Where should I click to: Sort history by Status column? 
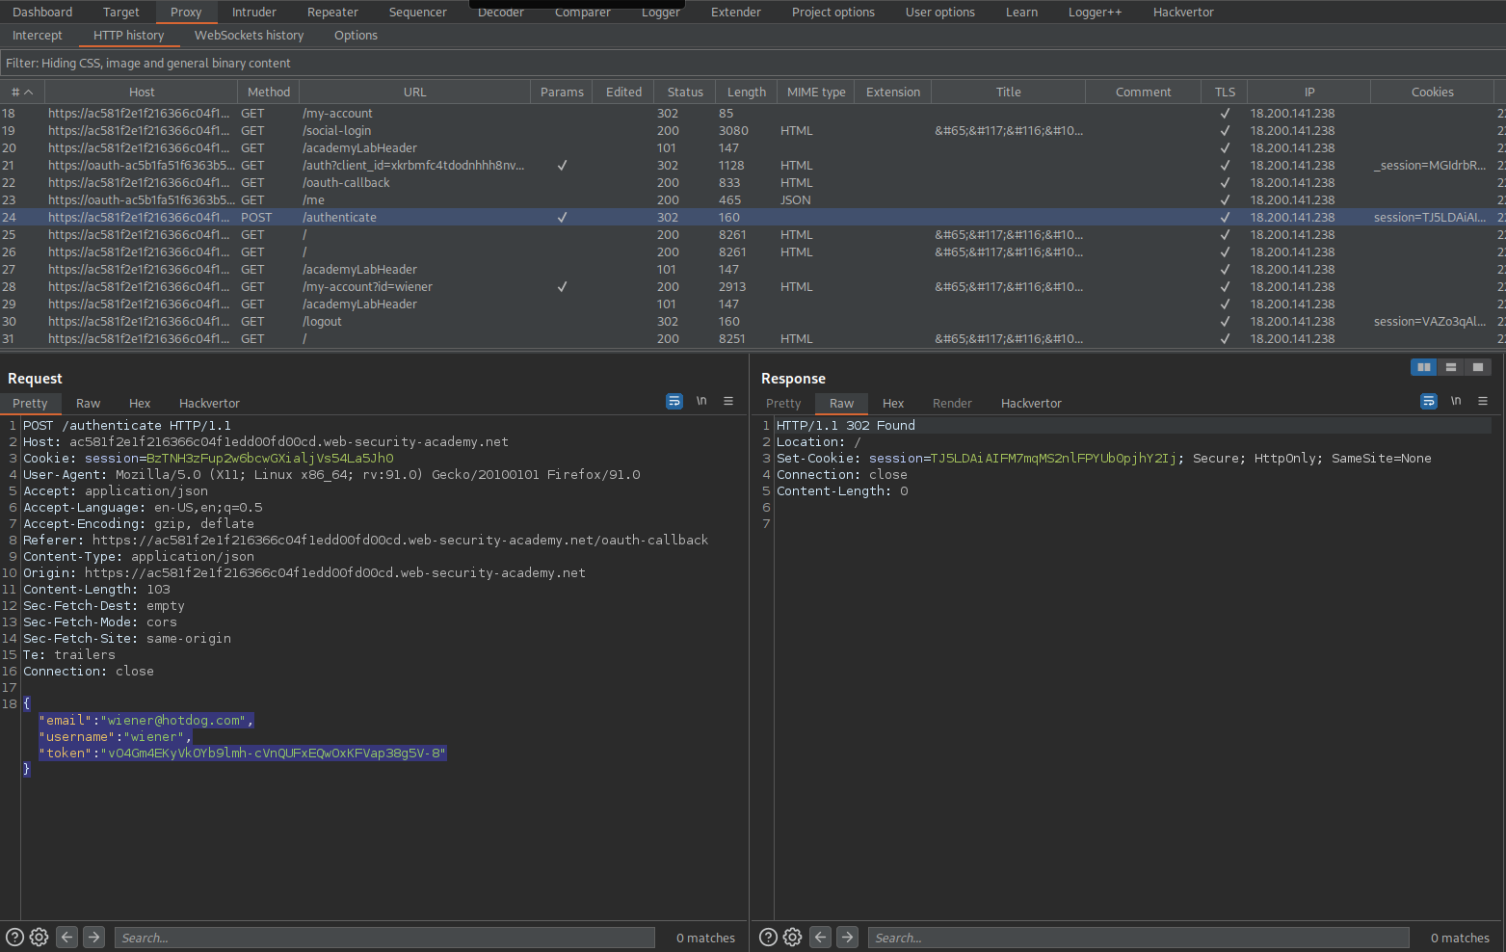coord(685,93)
